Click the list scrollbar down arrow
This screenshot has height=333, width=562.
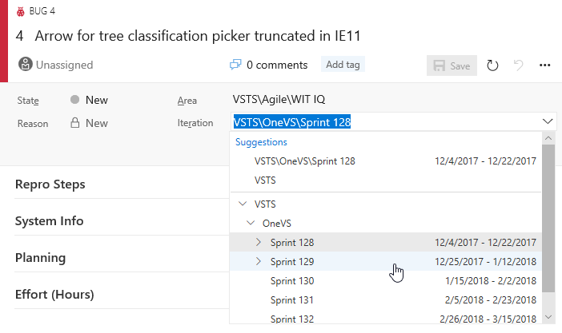548,317
